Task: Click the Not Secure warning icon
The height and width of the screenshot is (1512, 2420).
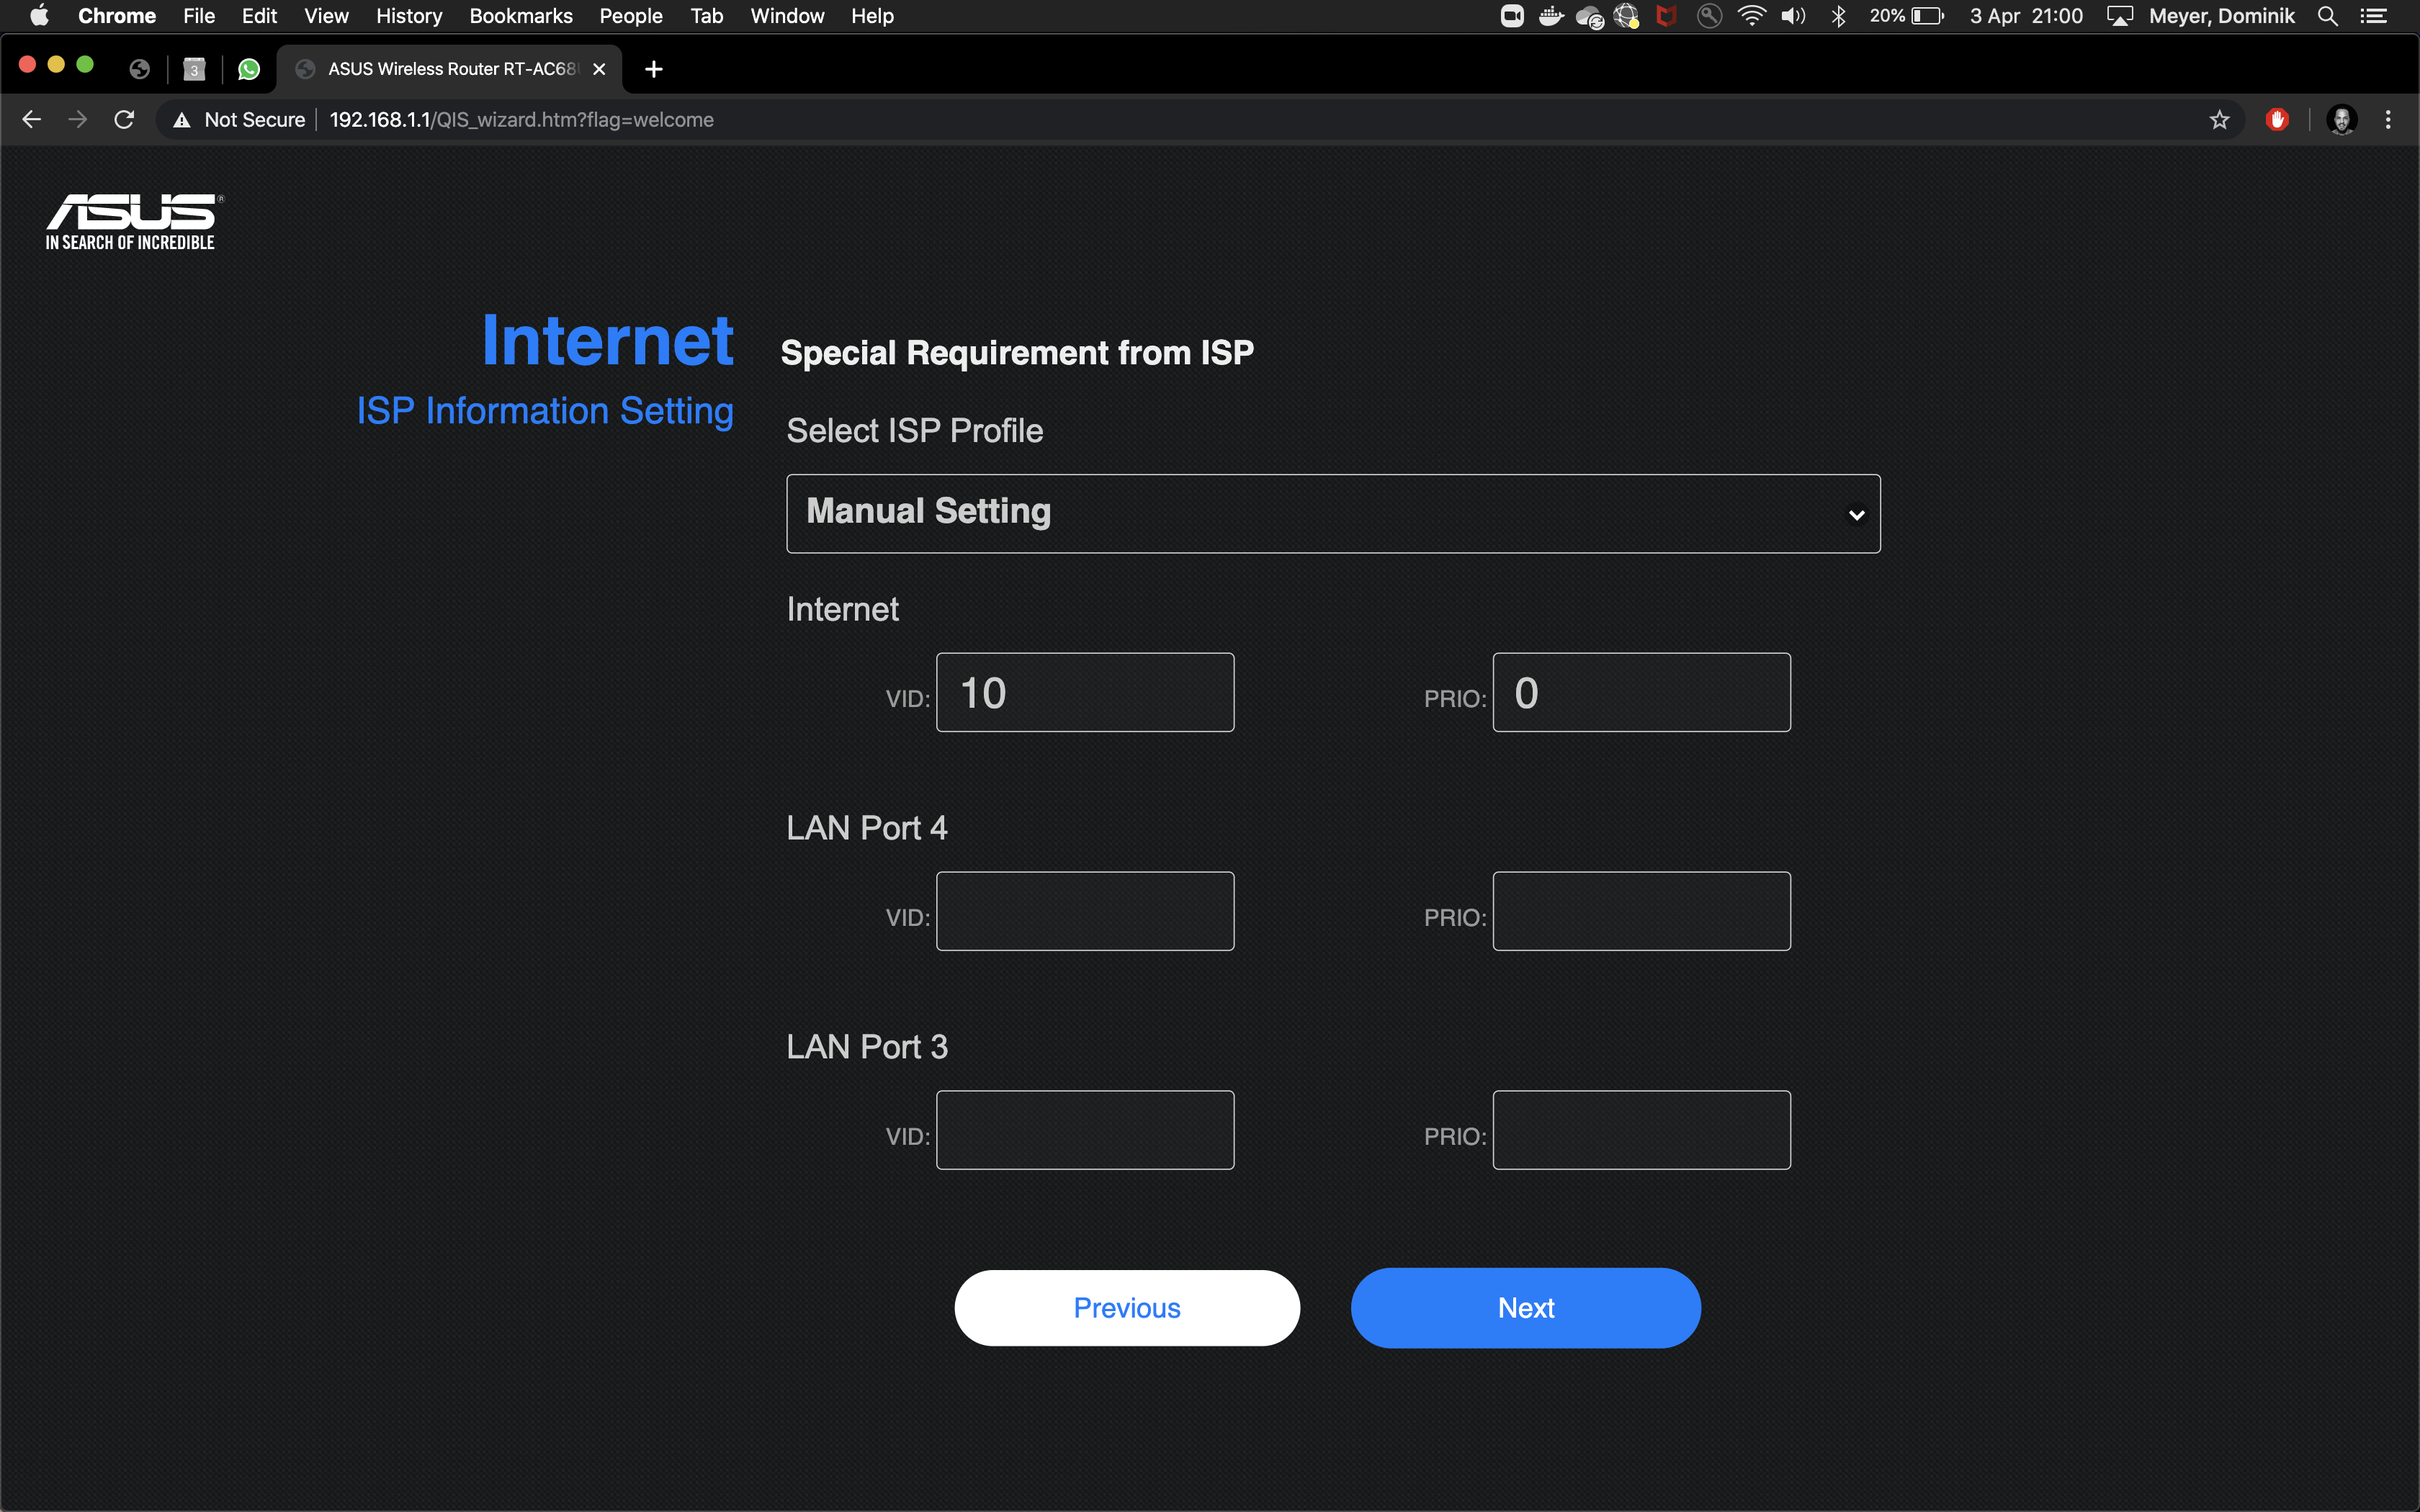Action: tap(182, 120)
